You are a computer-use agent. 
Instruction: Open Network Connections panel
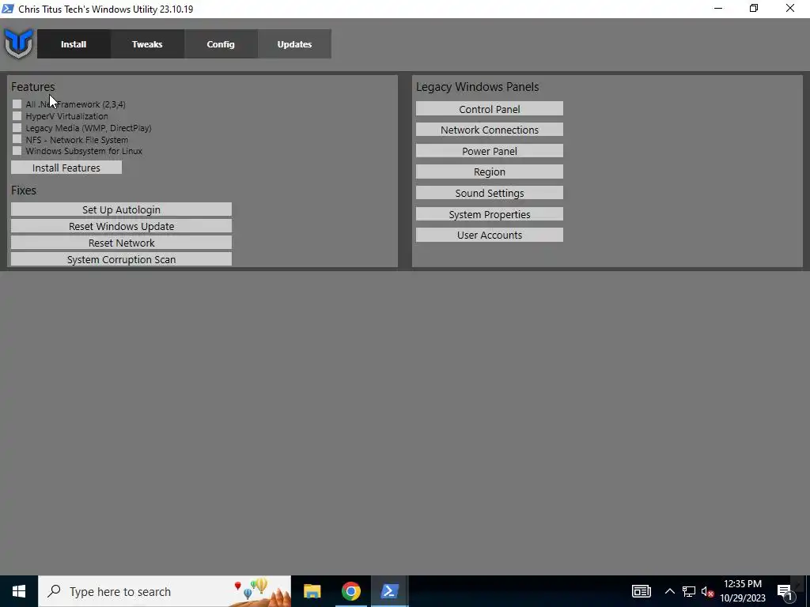(x=489, y=130)
